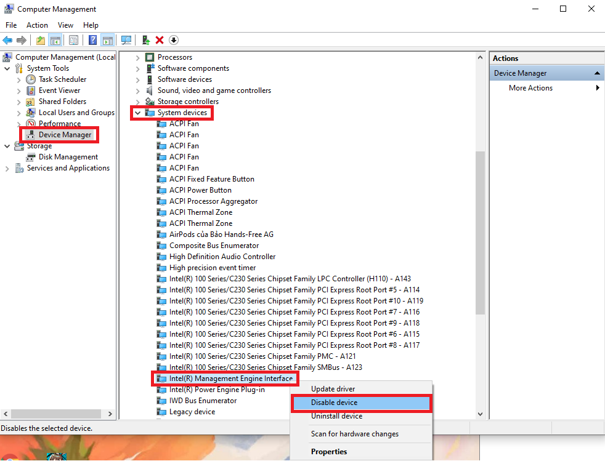Viewport: 605px width, 461px height.
Task: Click the Software components icon
Action: 150,68
